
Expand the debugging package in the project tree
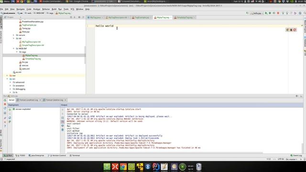pos(11,89)
